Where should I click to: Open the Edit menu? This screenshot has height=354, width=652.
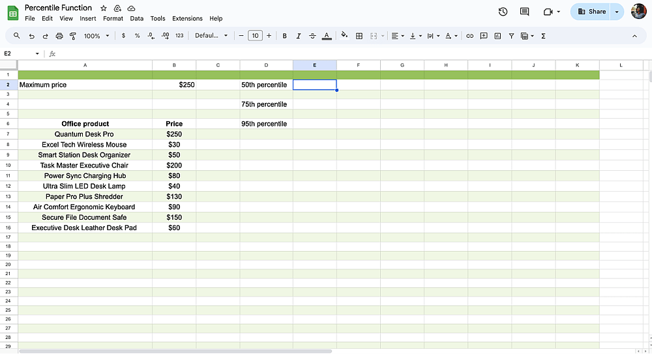47,19
